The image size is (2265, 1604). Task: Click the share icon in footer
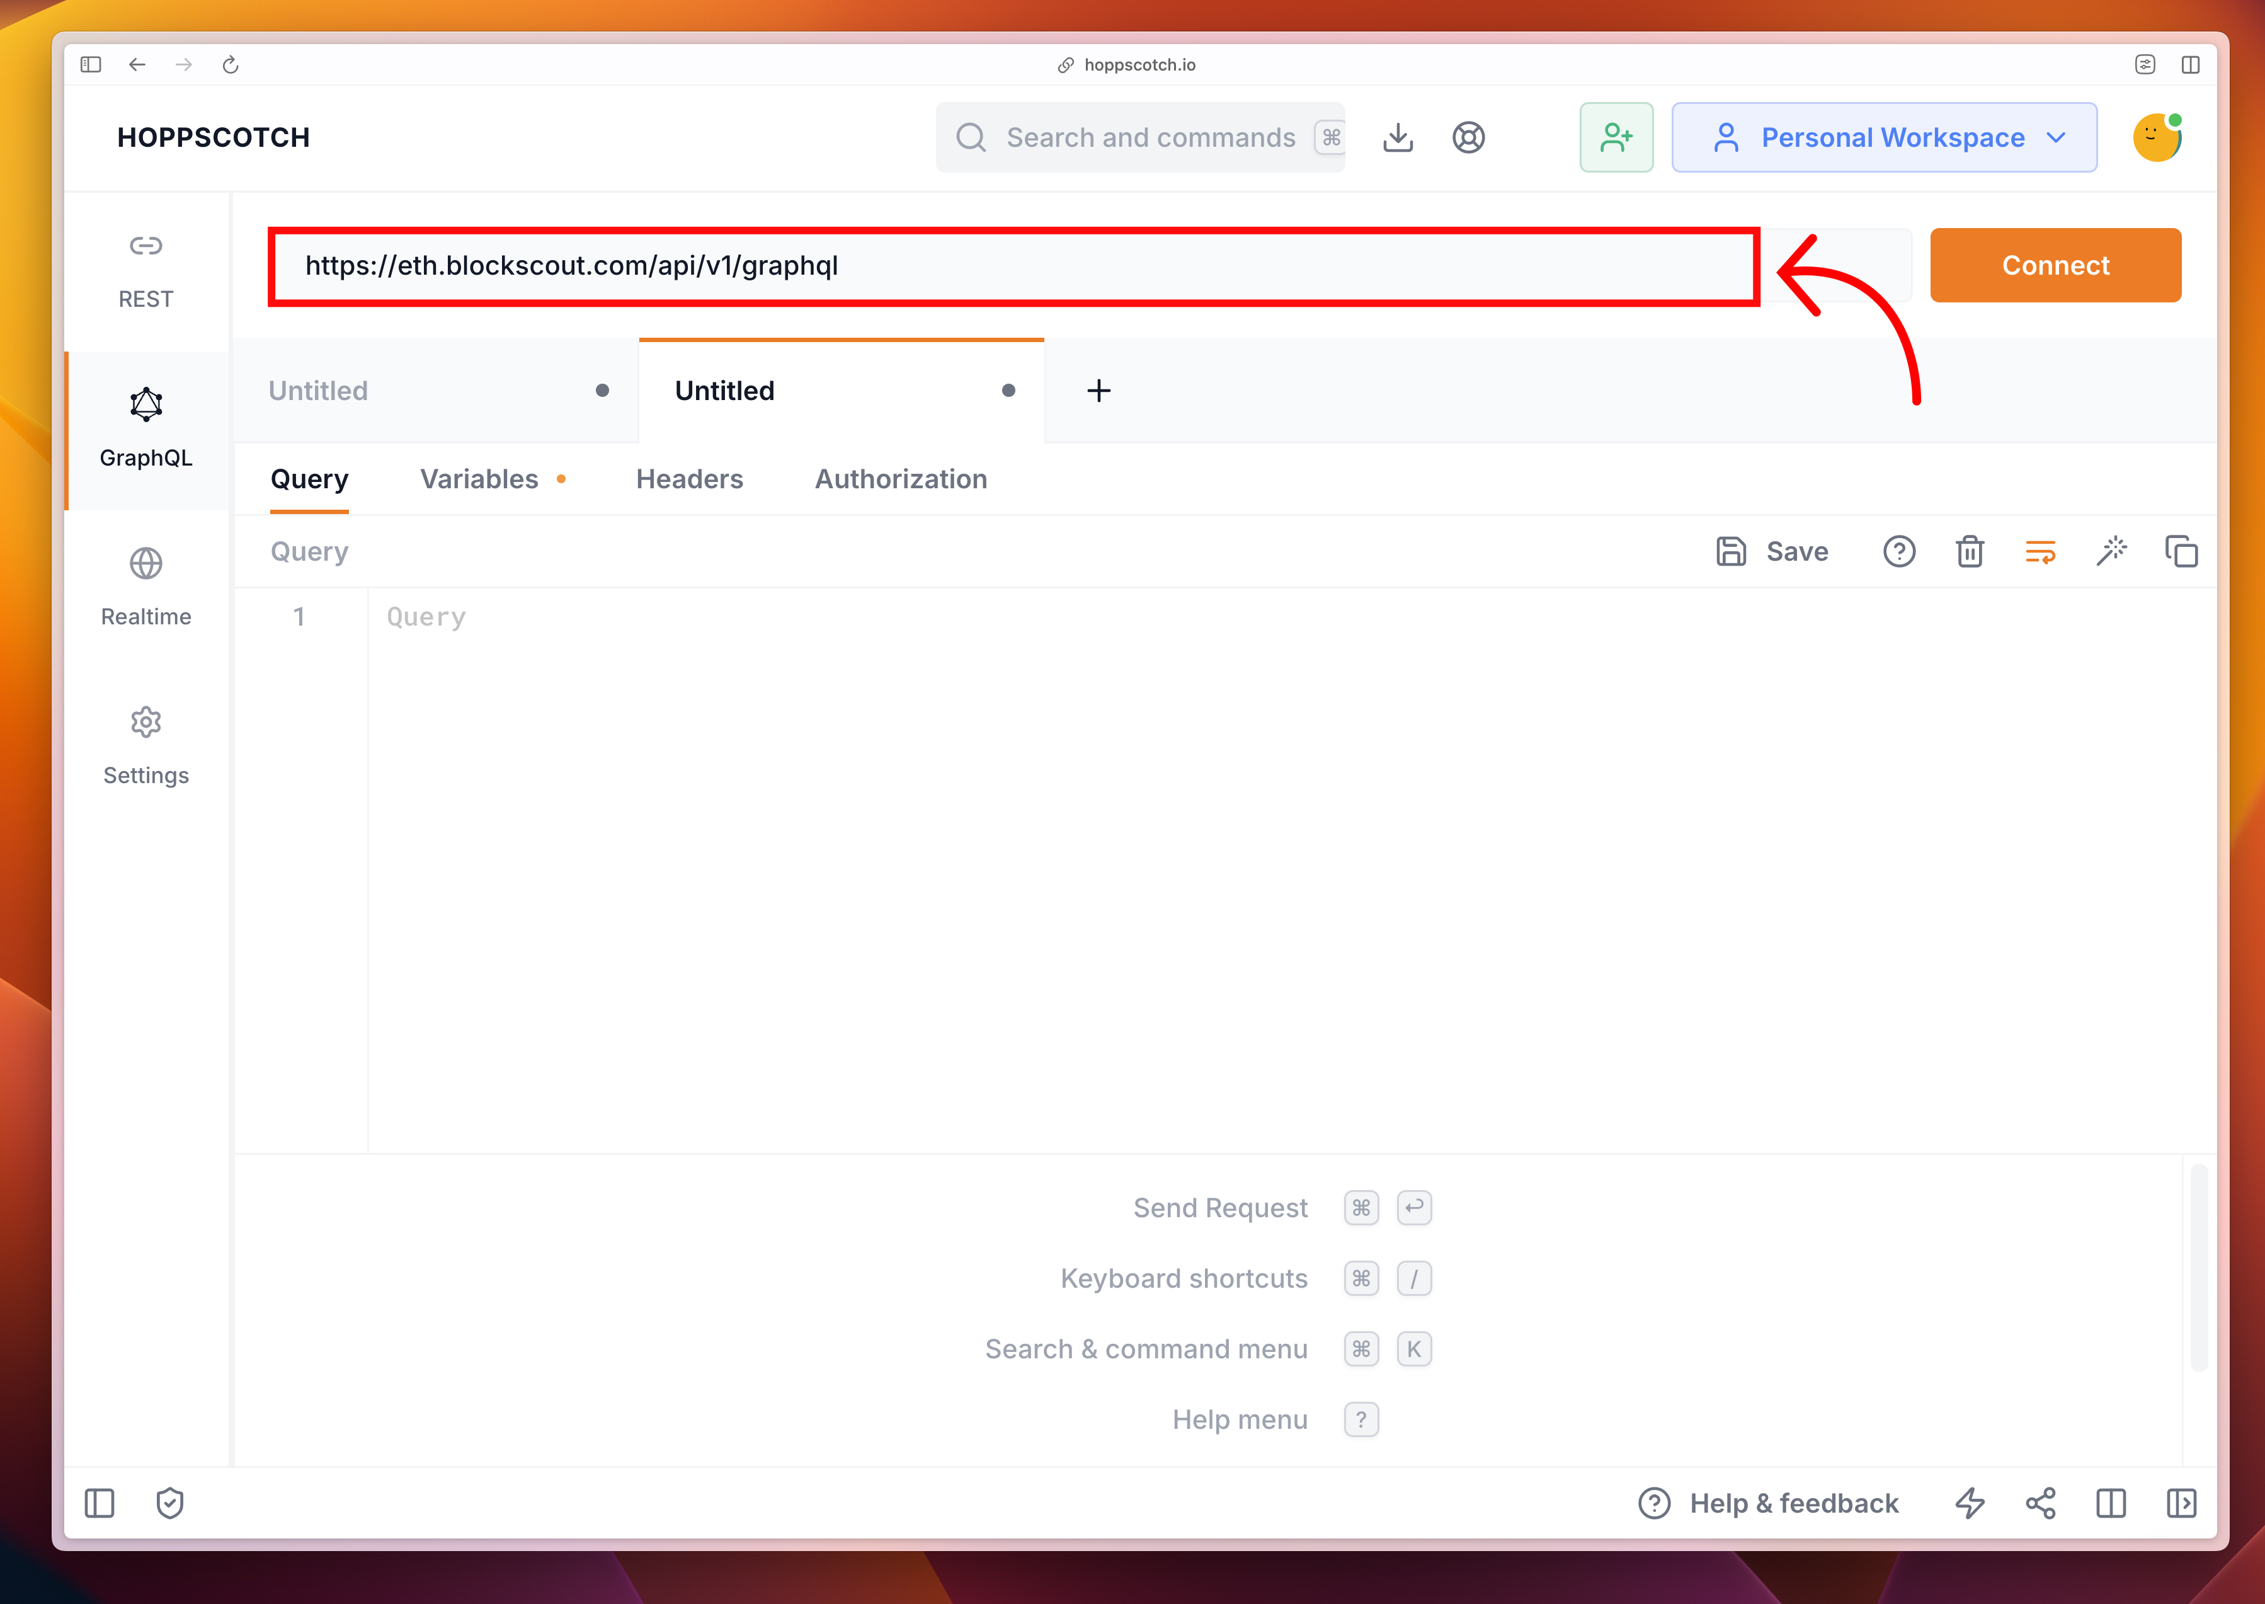pyautogui.click(x=2040, y=1503)
